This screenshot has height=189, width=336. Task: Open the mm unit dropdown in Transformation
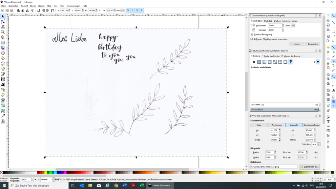pyautogui.click(x=293, y=25)
